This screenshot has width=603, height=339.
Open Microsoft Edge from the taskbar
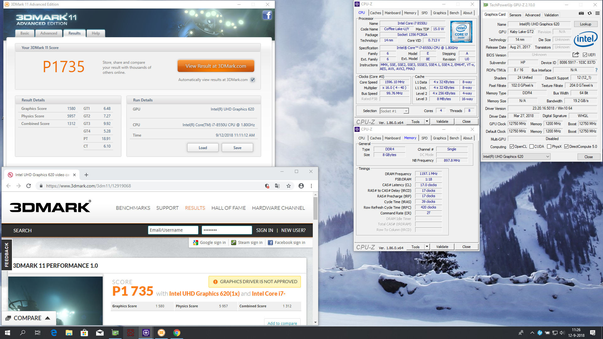pyautogui.click(x=54, y=333)
